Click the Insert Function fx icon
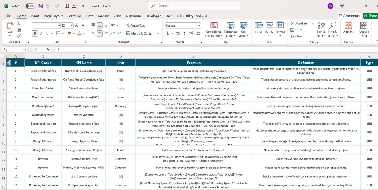Image resolution: width=378 pixels, height=190 pixels. (x=48, y=49)
